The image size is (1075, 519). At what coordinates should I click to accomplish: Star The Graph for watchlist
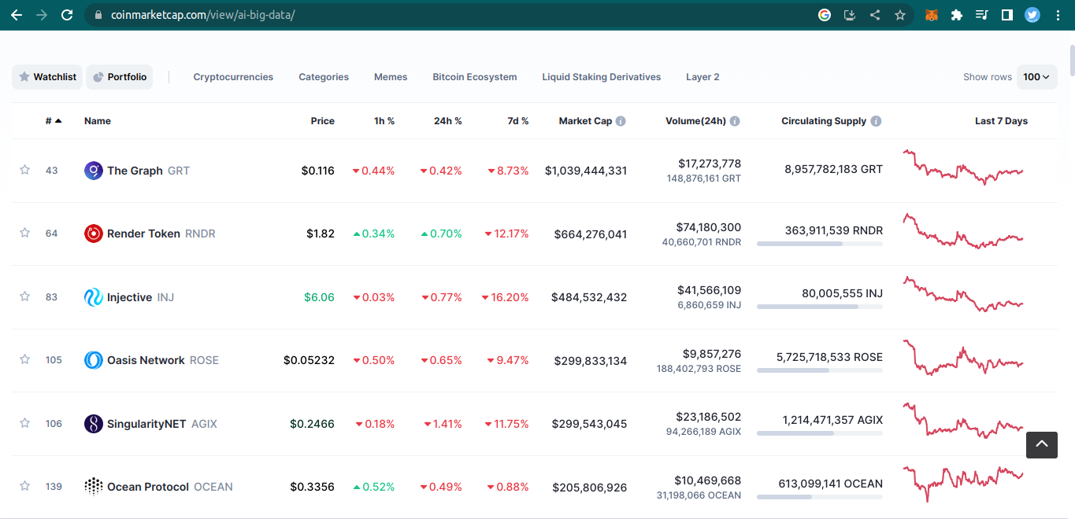pos(24,170)
